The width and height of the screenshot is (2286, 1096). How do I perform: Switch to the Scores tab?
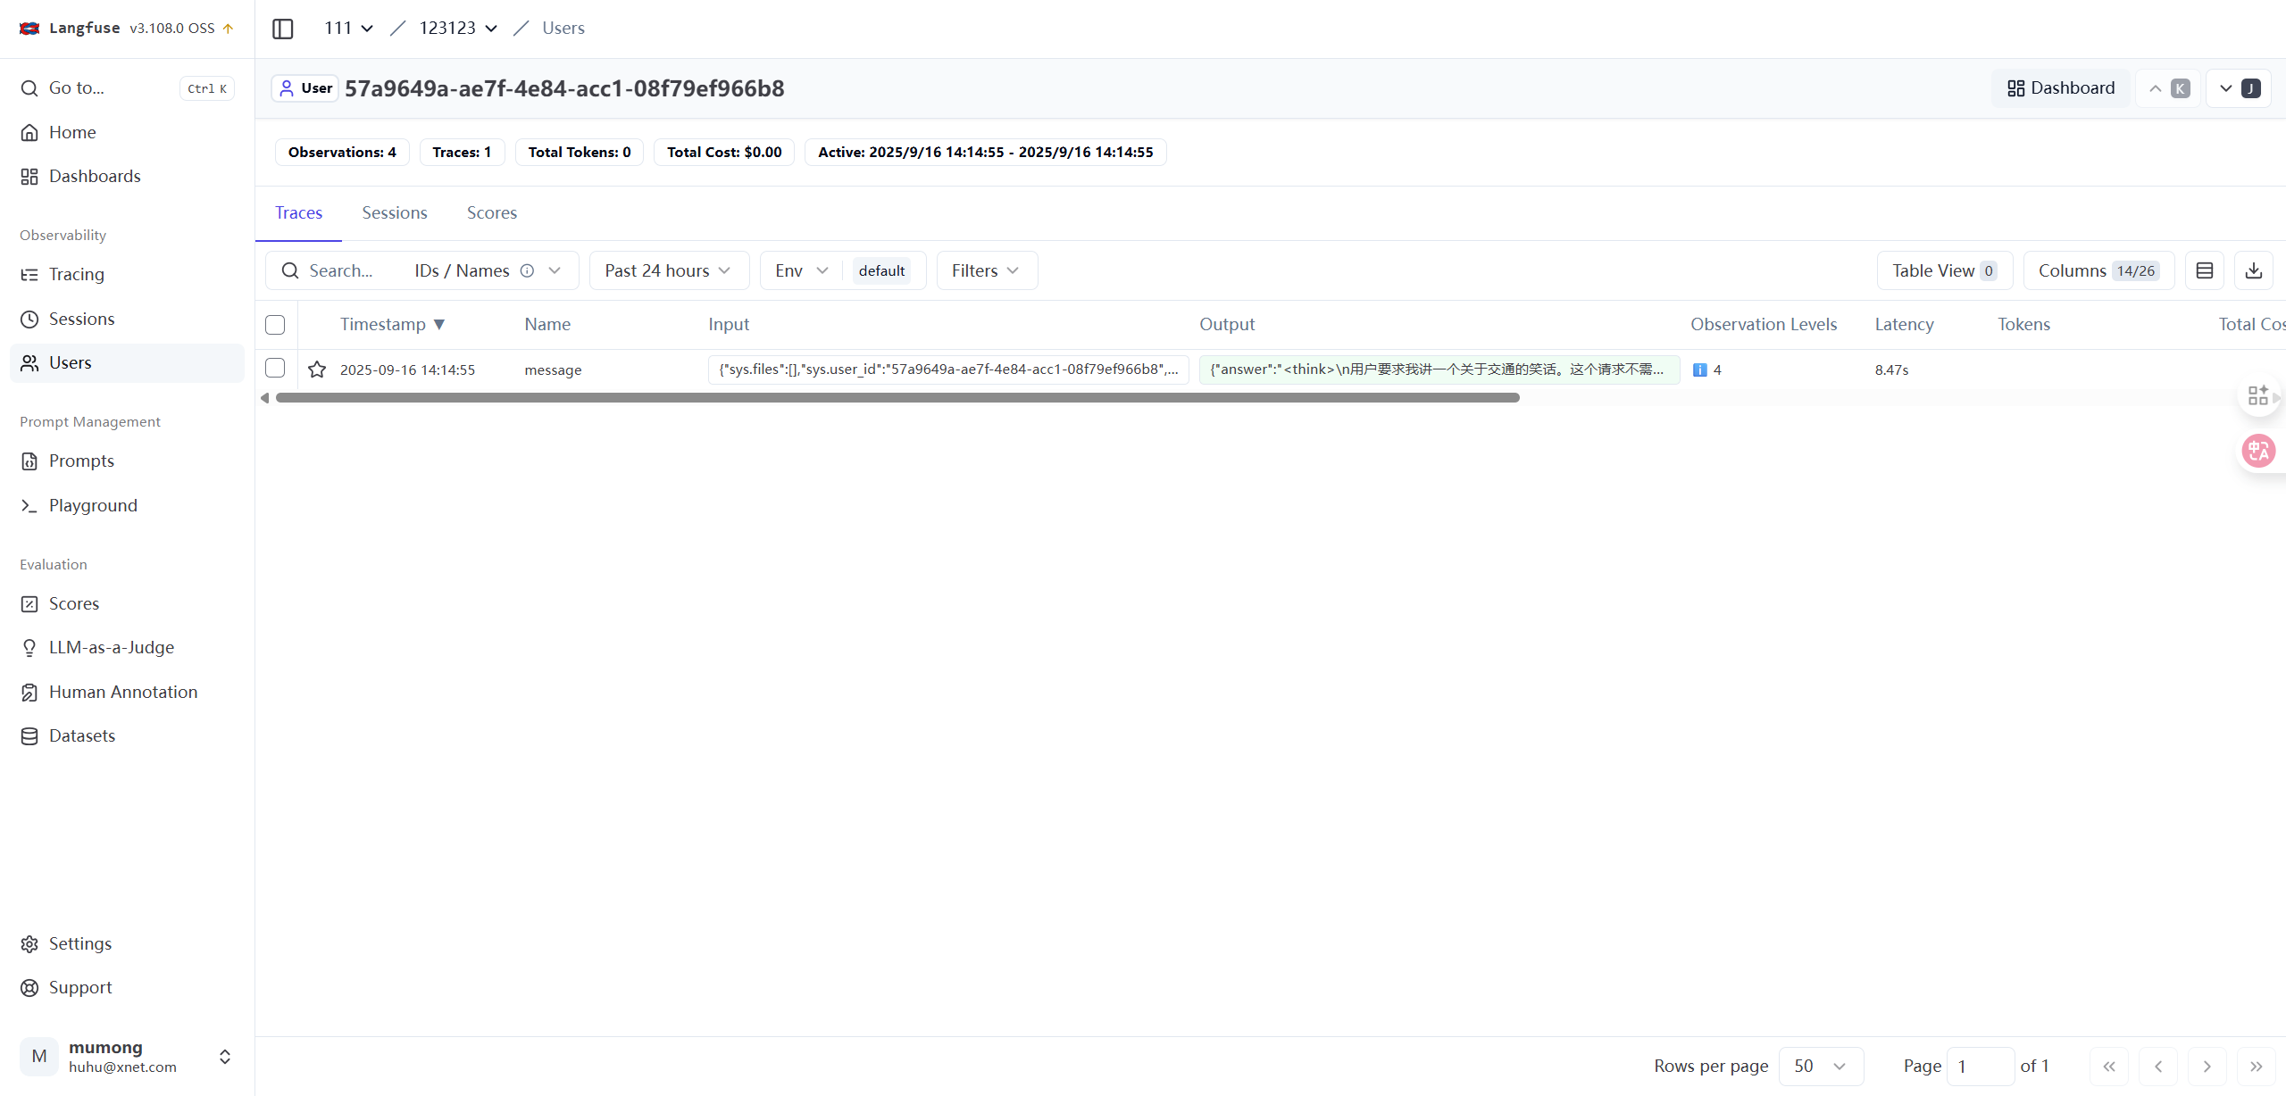click(x=492, y=213)
